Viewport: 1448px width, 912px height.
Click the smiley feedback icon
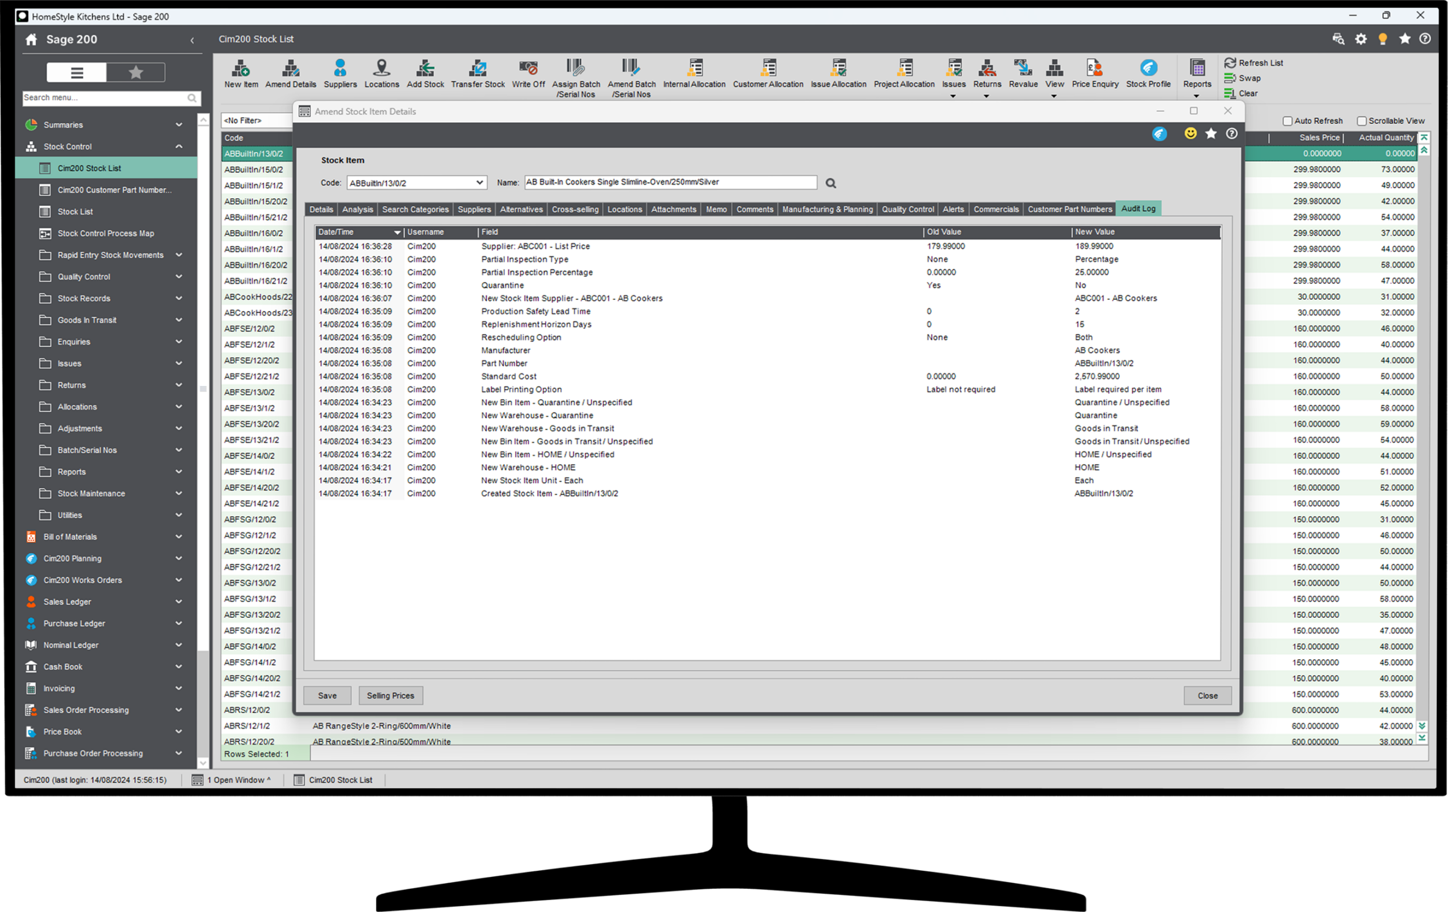(x=1190, y=134)
